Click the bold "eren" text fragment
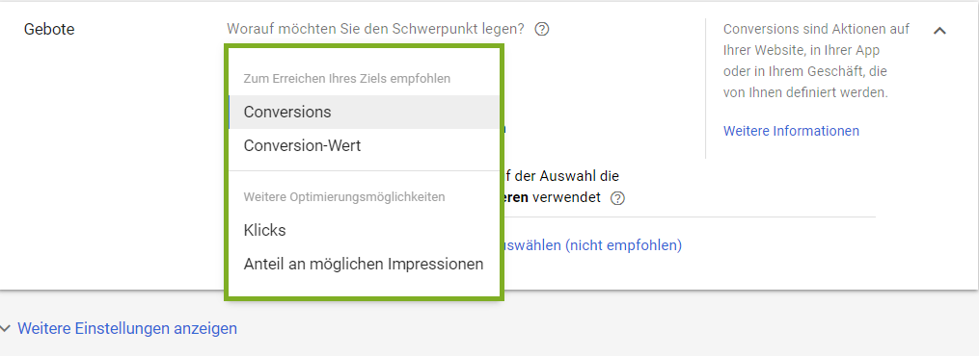 coord(515,198)
